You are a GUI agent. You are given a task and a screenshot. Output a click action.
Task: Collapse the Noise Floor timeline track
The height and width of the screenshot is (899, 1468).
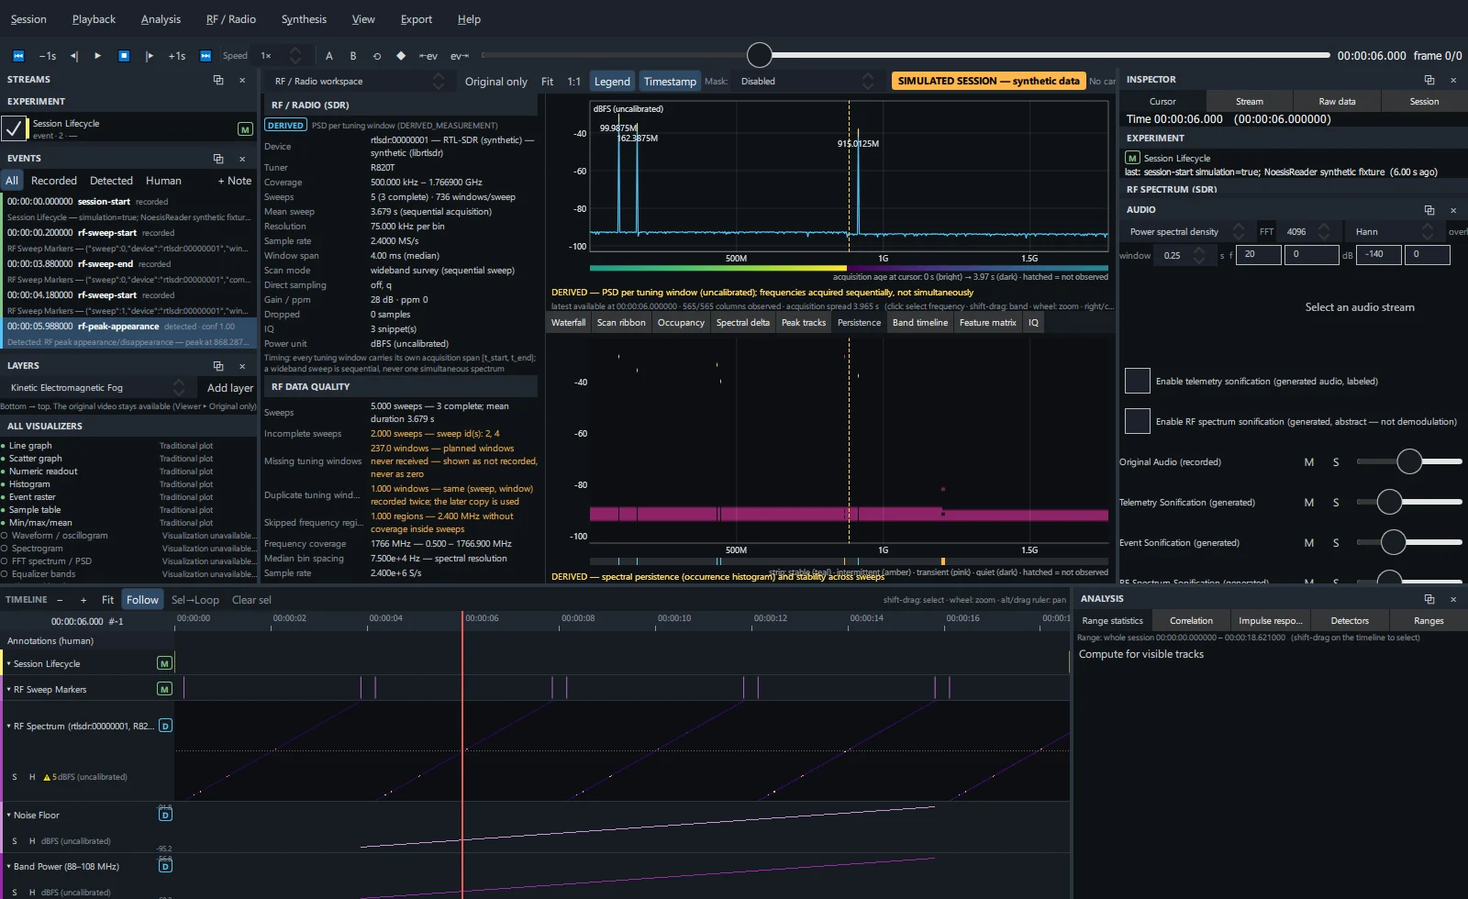pyautogui.click(x=9, y=815)
